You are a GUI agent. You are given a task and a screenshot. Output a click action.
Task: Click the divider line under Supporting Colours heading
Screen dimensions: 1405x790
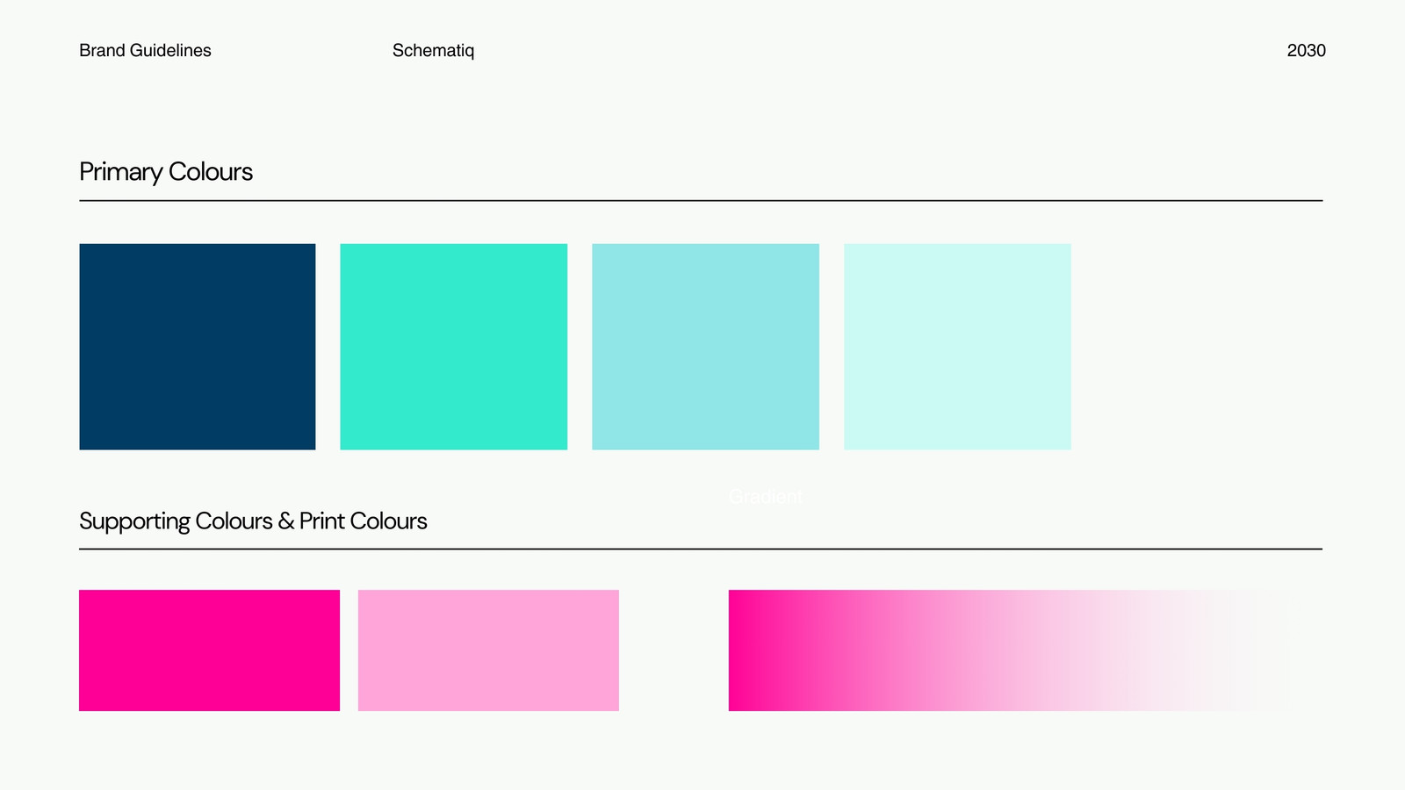[x=701, y=549]
